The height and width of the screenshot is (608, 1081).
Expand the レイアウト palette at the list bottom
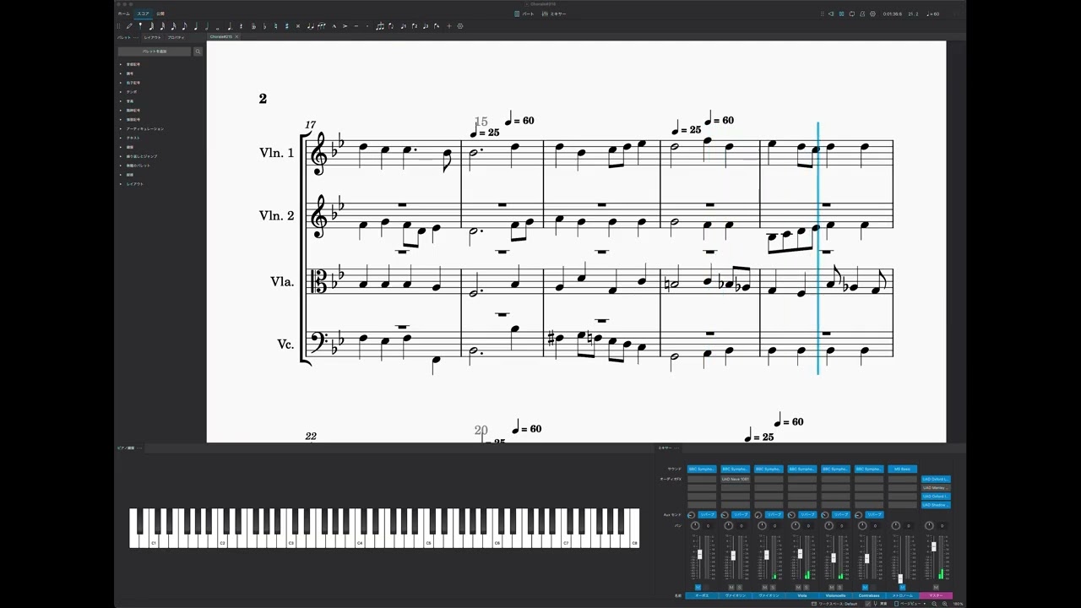coord(121,184)
